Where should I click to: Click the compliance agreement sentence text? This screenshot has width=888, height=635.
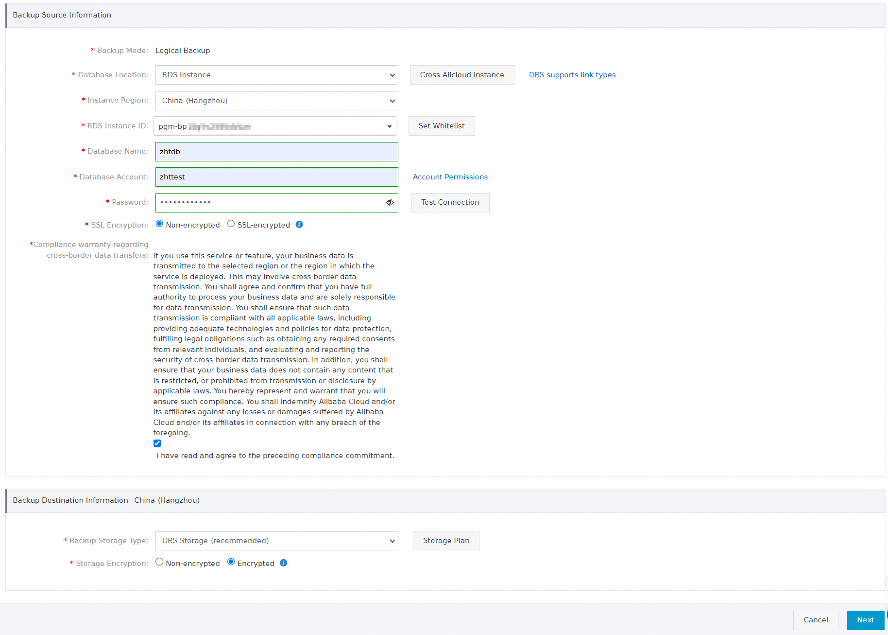tap(275, 456)
